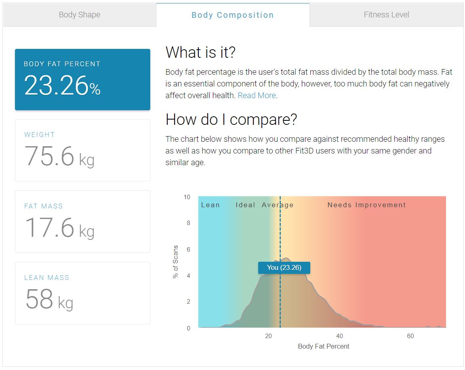Select the Body Composition tab
465x370 pixels.
pos(232,15)
